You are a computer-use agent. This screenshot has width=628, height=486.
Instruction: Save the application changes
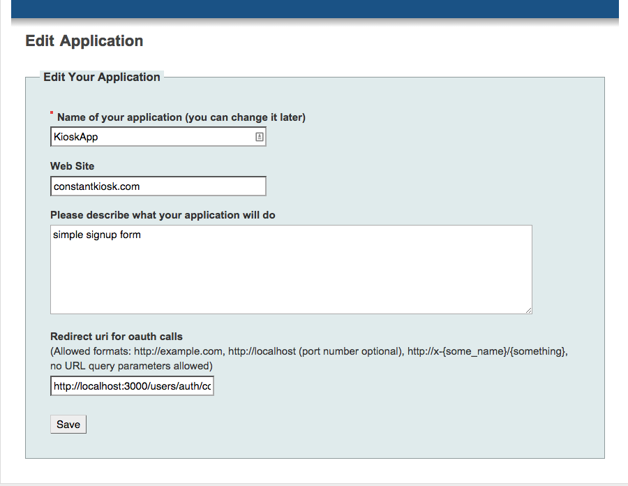(x=68, y=425)
